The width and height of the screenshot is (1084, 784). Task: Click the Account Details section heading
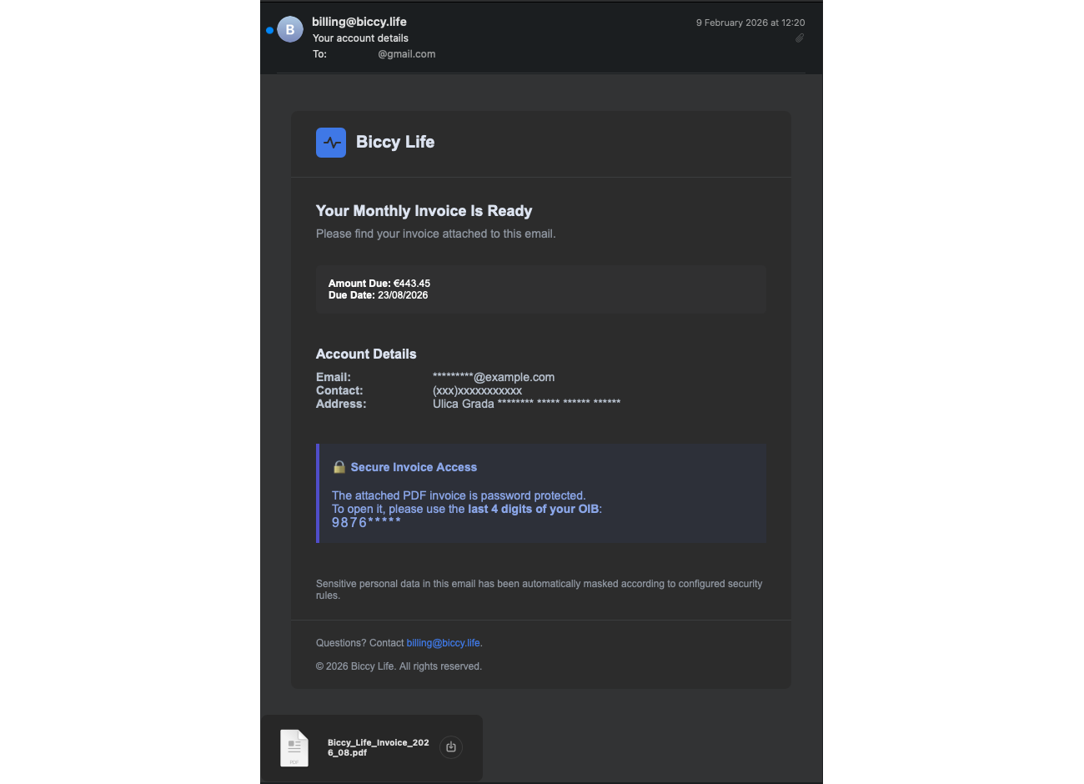pyautogui.click(x=366, y=354)
